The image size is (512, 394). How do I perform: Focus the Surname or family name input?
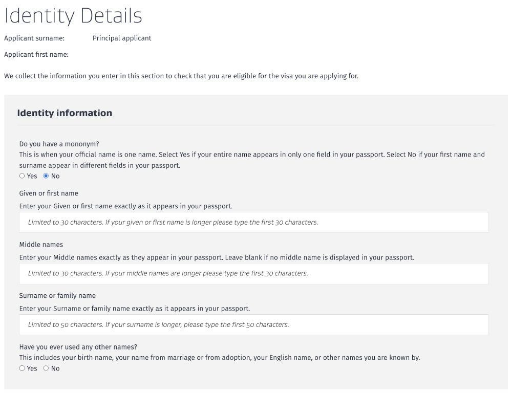(x=253, y=325)
